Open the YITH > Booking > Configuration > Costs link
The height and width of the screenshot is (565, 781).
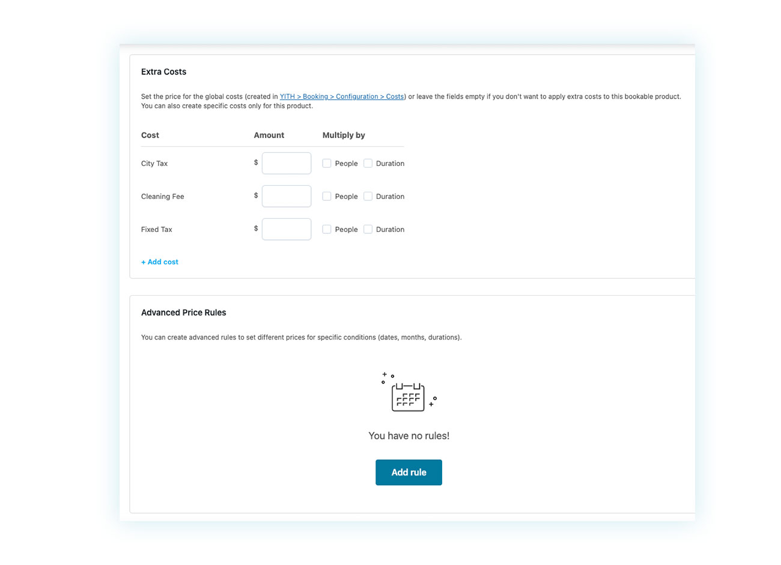(342, 96)
